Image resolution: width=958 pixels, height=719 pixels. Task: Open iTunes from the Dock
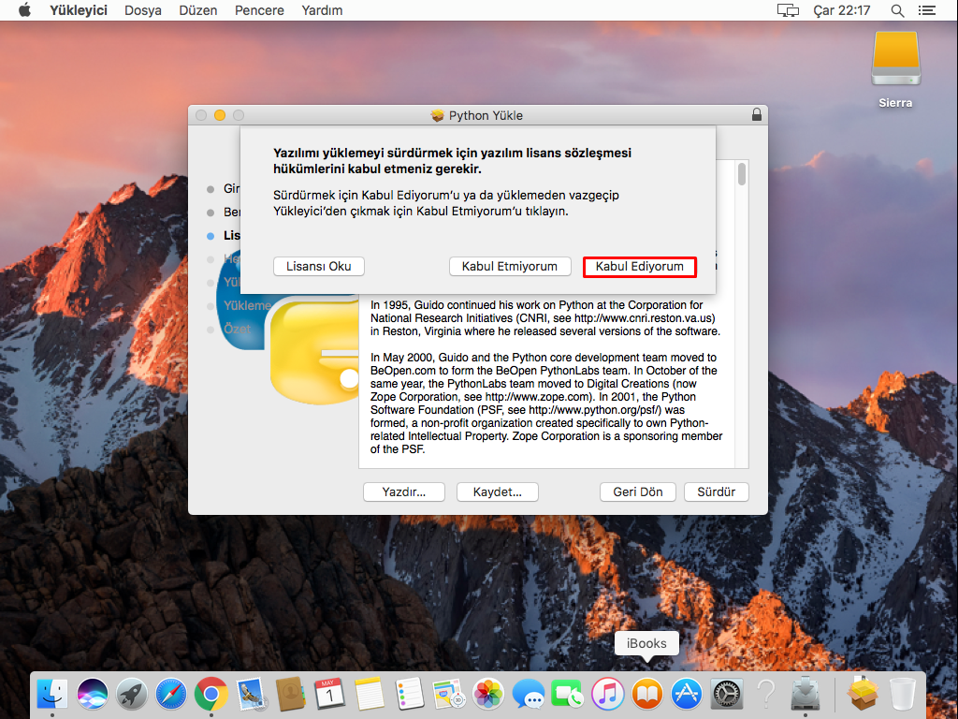(607, 694)
